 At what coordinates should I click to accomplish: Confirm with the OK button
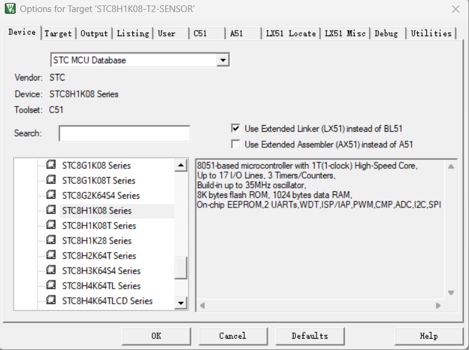156,336
